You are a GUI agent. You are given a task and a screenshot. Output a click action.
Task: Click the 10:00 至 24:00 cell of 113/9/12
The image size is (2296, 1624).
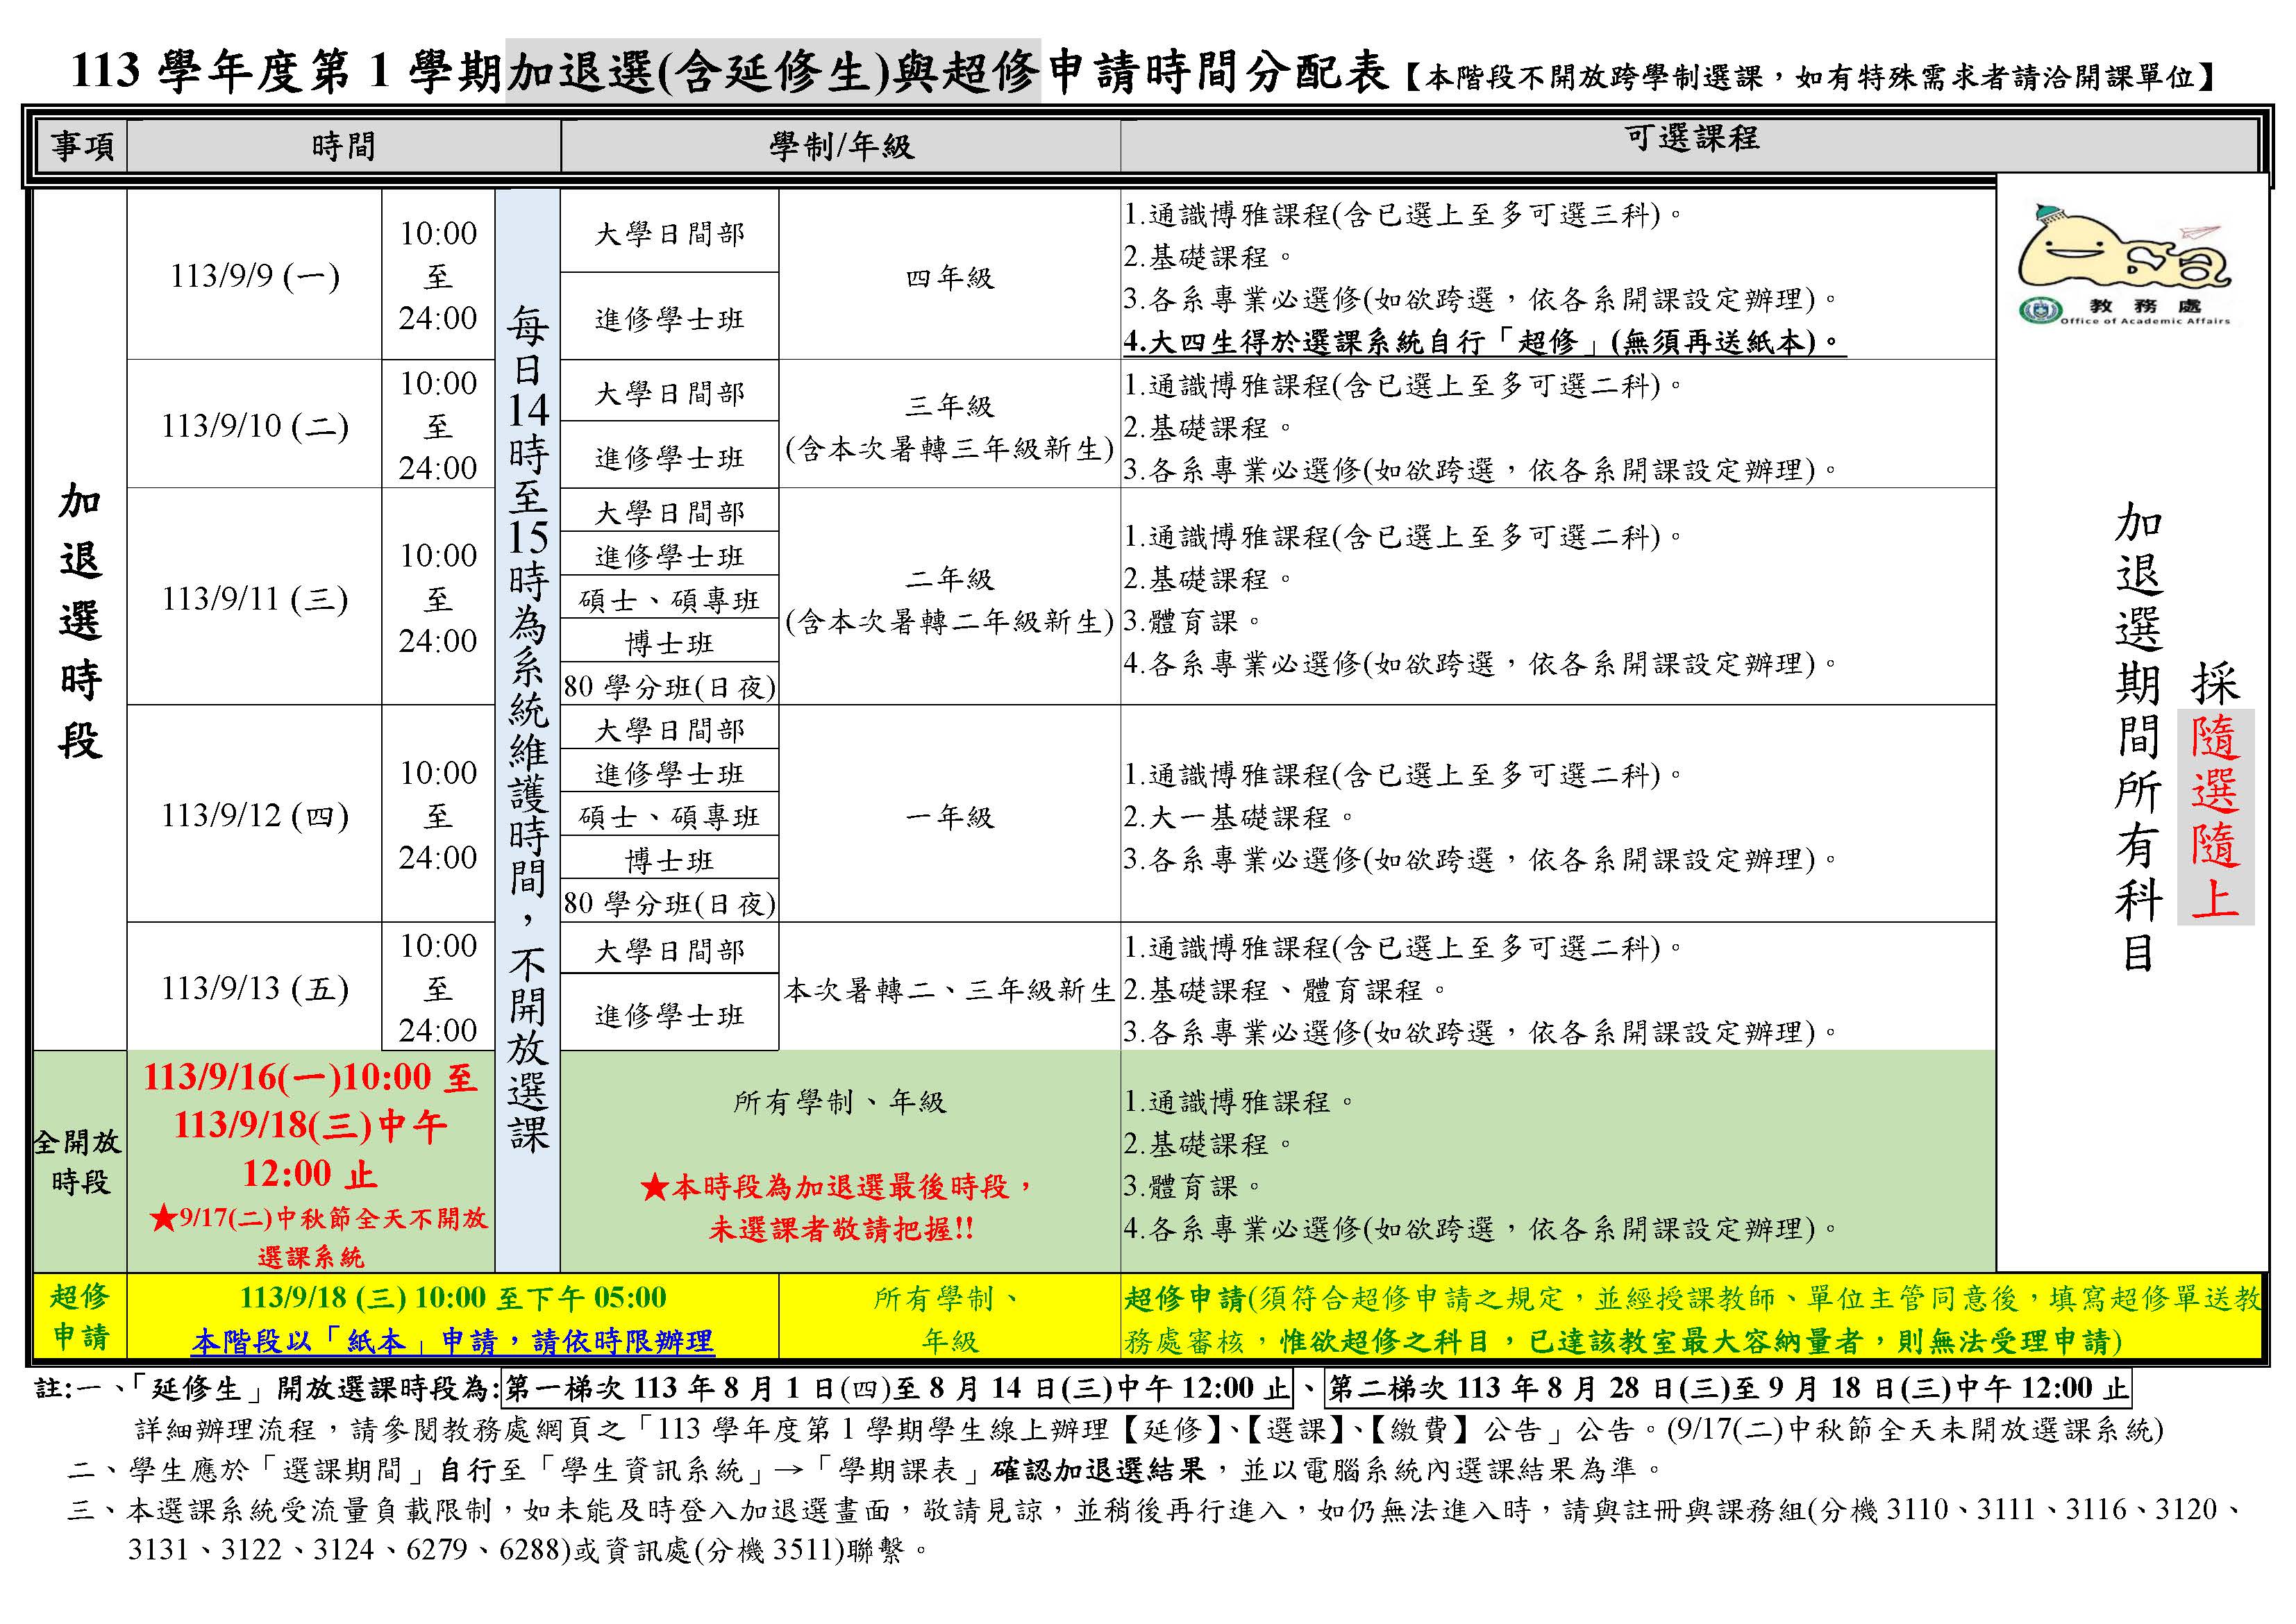(438, 815)
